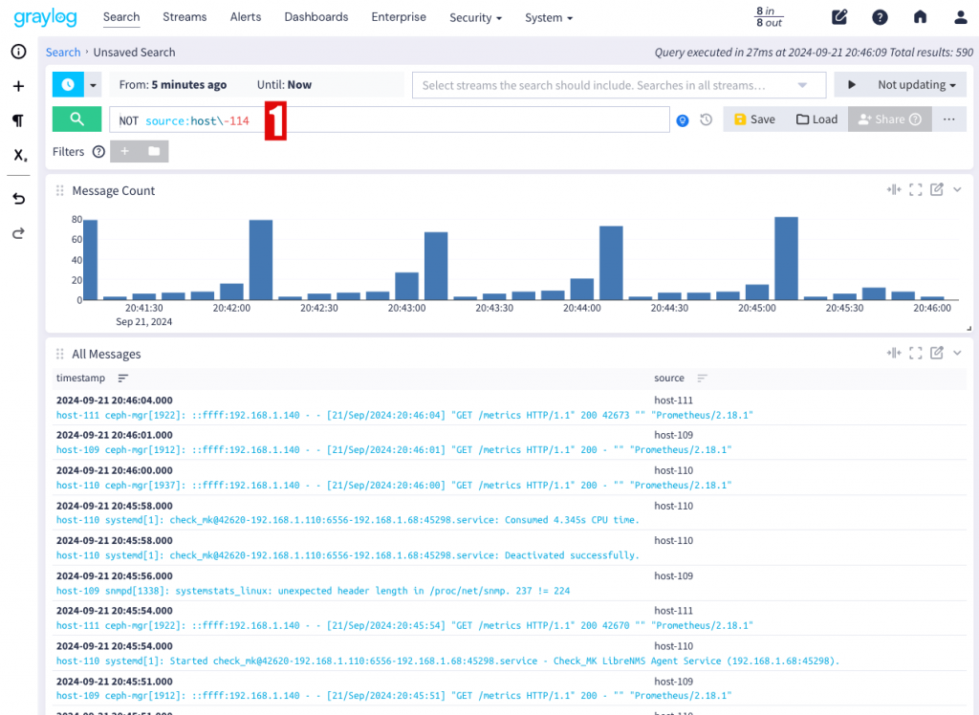This screenshot has height=715, width=979.
Task: Open the sidebar fields X icon
Action: click(19, 155)
